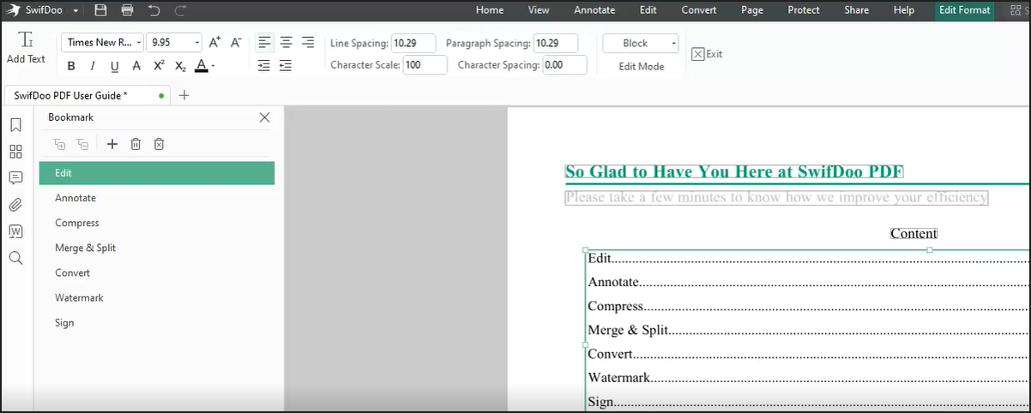The width and height of the screenshot is (1031, 413).
Task: Align text left
Action: point(264,42)
